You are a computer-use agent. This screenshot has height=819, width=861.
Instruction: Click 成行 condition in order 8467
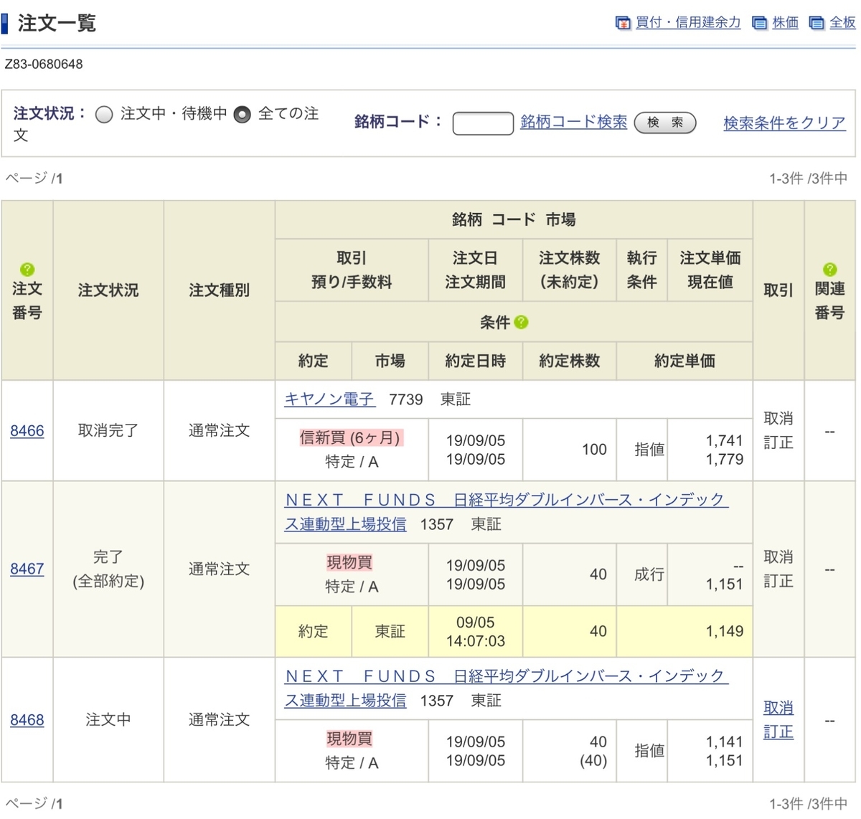click(649, 574)
